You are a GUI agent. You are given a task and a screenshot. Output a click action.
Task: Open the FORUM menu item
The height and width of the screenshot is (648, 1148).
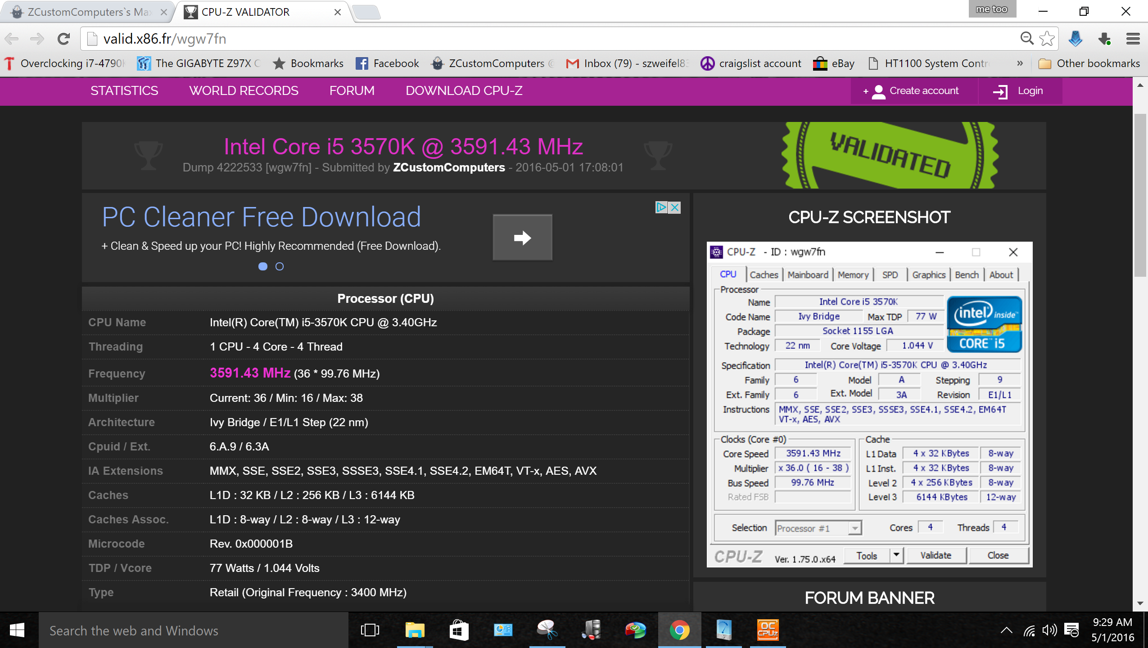[x=352, y=91]
